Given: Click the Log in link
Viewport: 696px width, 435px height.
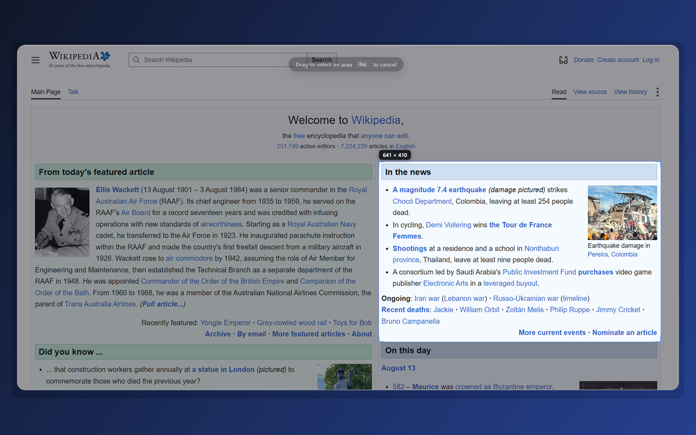Looking at the screenshot, I should coord(651,60).
